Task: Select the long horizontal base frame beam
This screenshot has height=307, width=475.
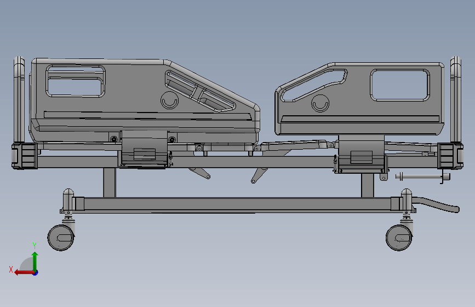Action: pyautogui.click(x=237, y=205)
